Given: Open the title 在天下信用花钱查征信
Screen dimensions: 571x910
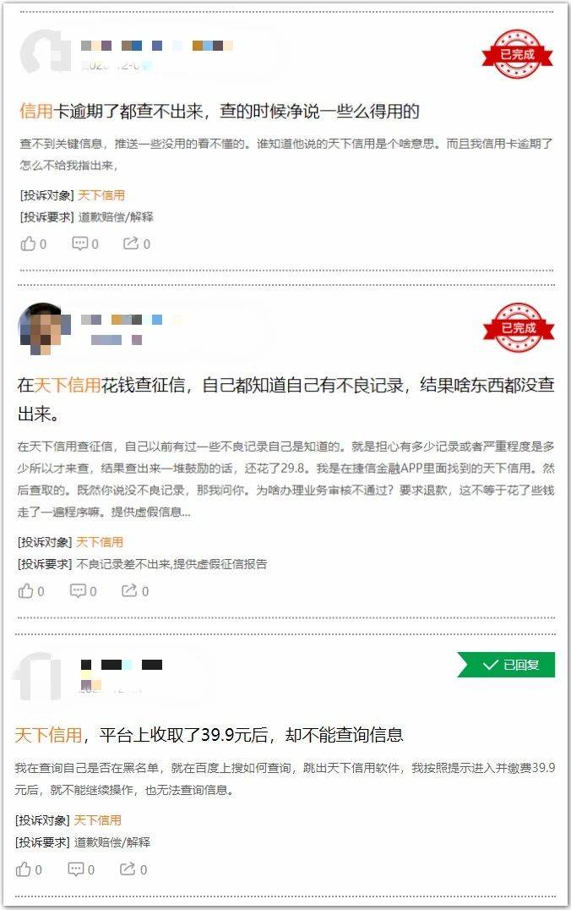Looking at the screenshot, I should (285, 398).
